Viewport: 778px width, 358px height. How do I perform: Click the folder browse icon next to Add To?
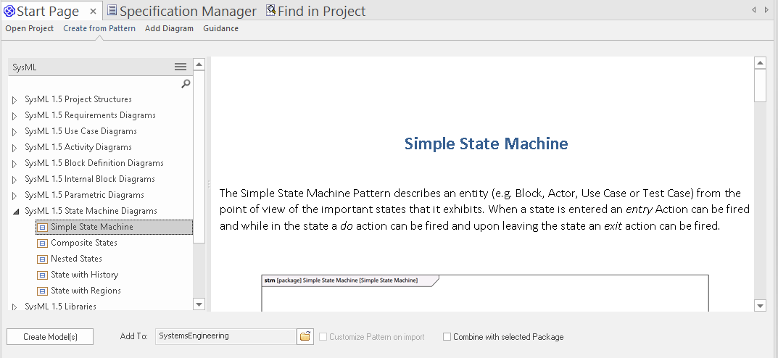coord(305,336)
